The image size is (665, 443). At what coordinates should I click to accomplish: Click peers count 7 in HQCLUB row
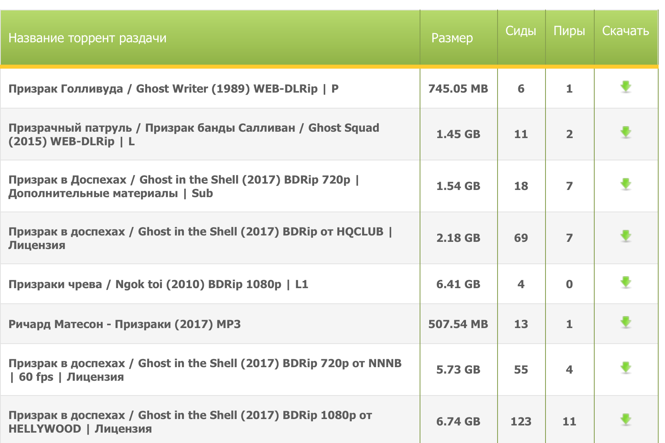(569, 238)
